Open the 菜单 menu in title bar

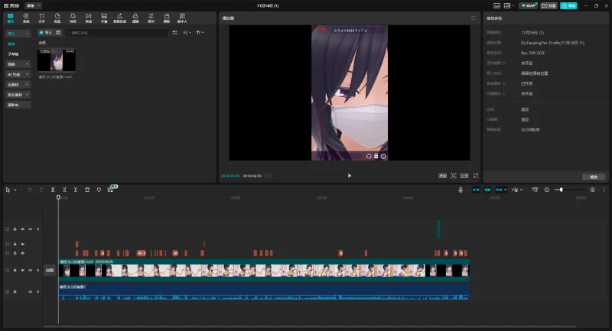coord(33,5)
